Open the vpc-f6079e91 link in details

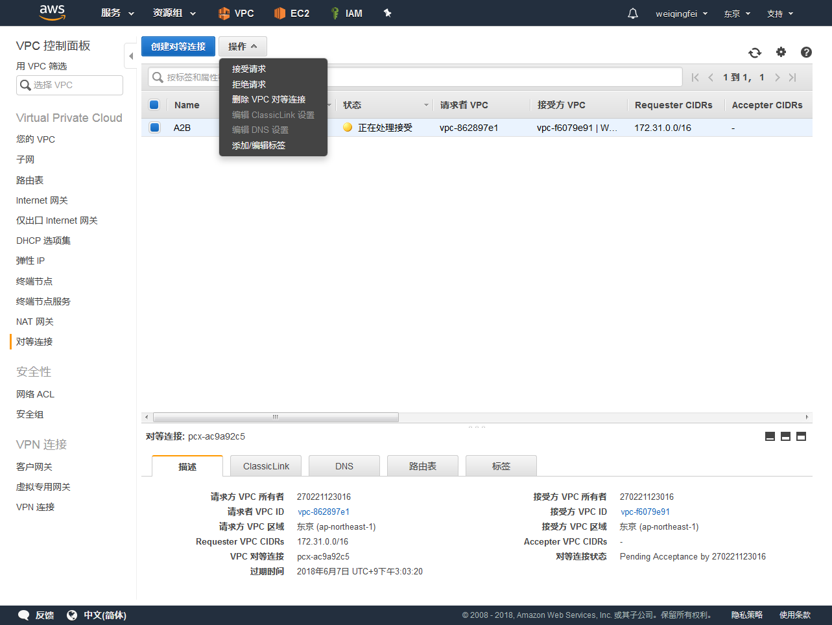(x=645, y=512)
